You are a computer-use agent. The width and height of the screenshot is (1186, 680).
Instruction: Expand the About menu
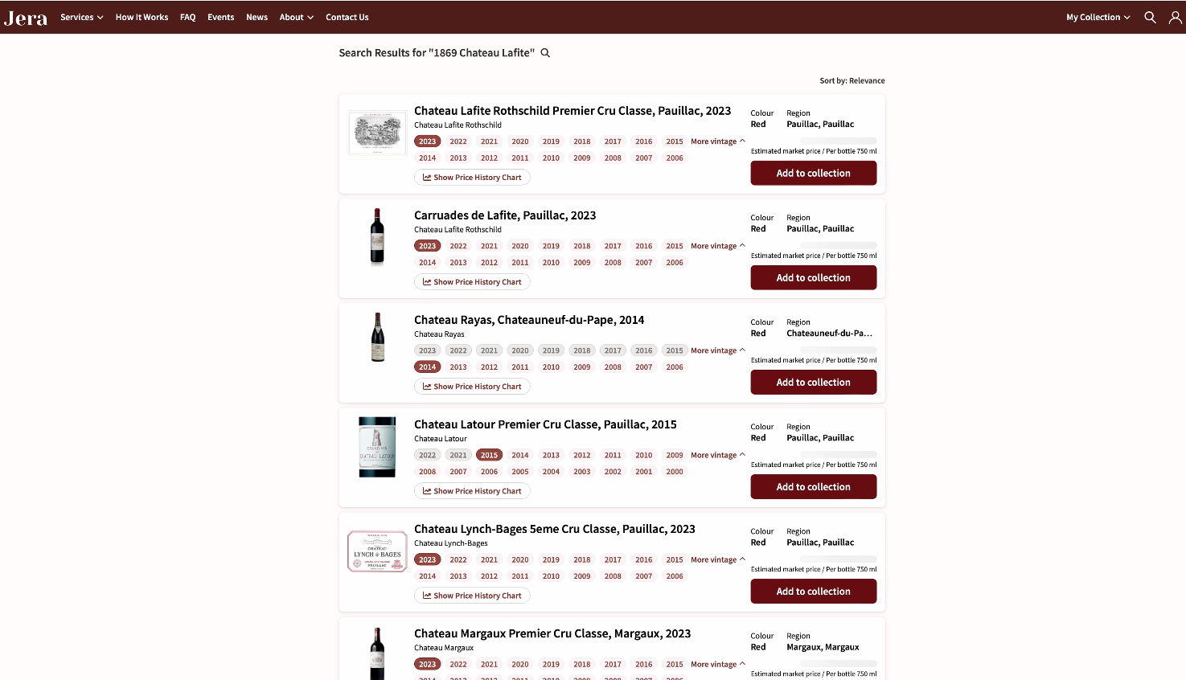click(x=297, y=17)
